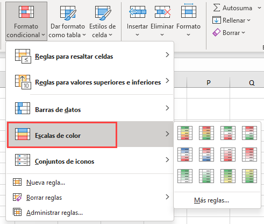This screenshot has height=224, width=264.
Task: Apply the green-white-red color scale
Action: tap(228, 133)
